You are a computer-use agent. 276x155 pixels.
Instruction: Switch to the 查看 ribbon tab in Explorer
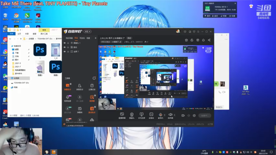click(34, 34)
